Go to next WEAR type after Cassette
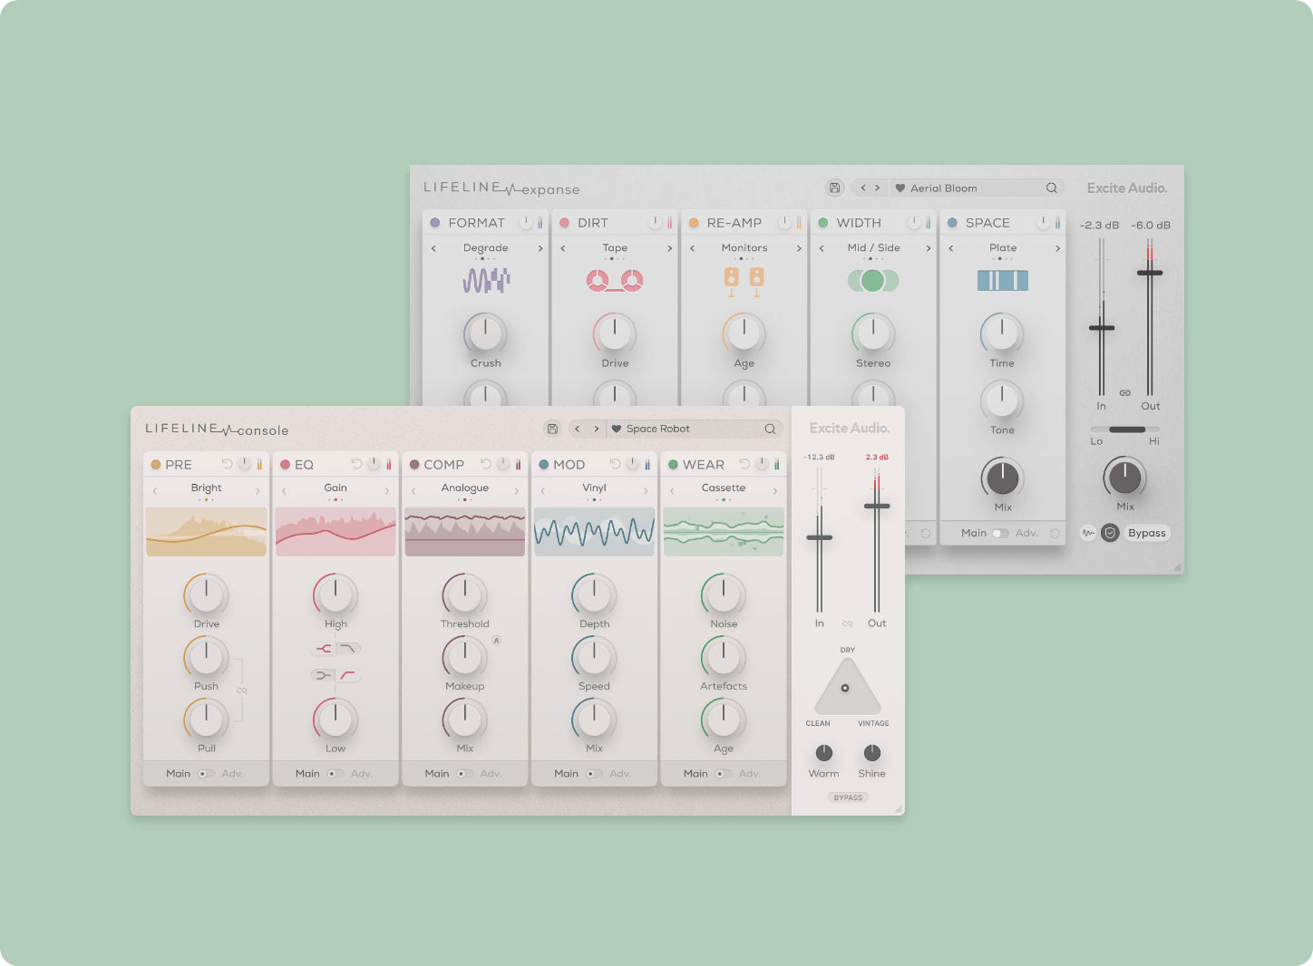This screenshot has width=1313, height=966. click(x=775, y=490)
